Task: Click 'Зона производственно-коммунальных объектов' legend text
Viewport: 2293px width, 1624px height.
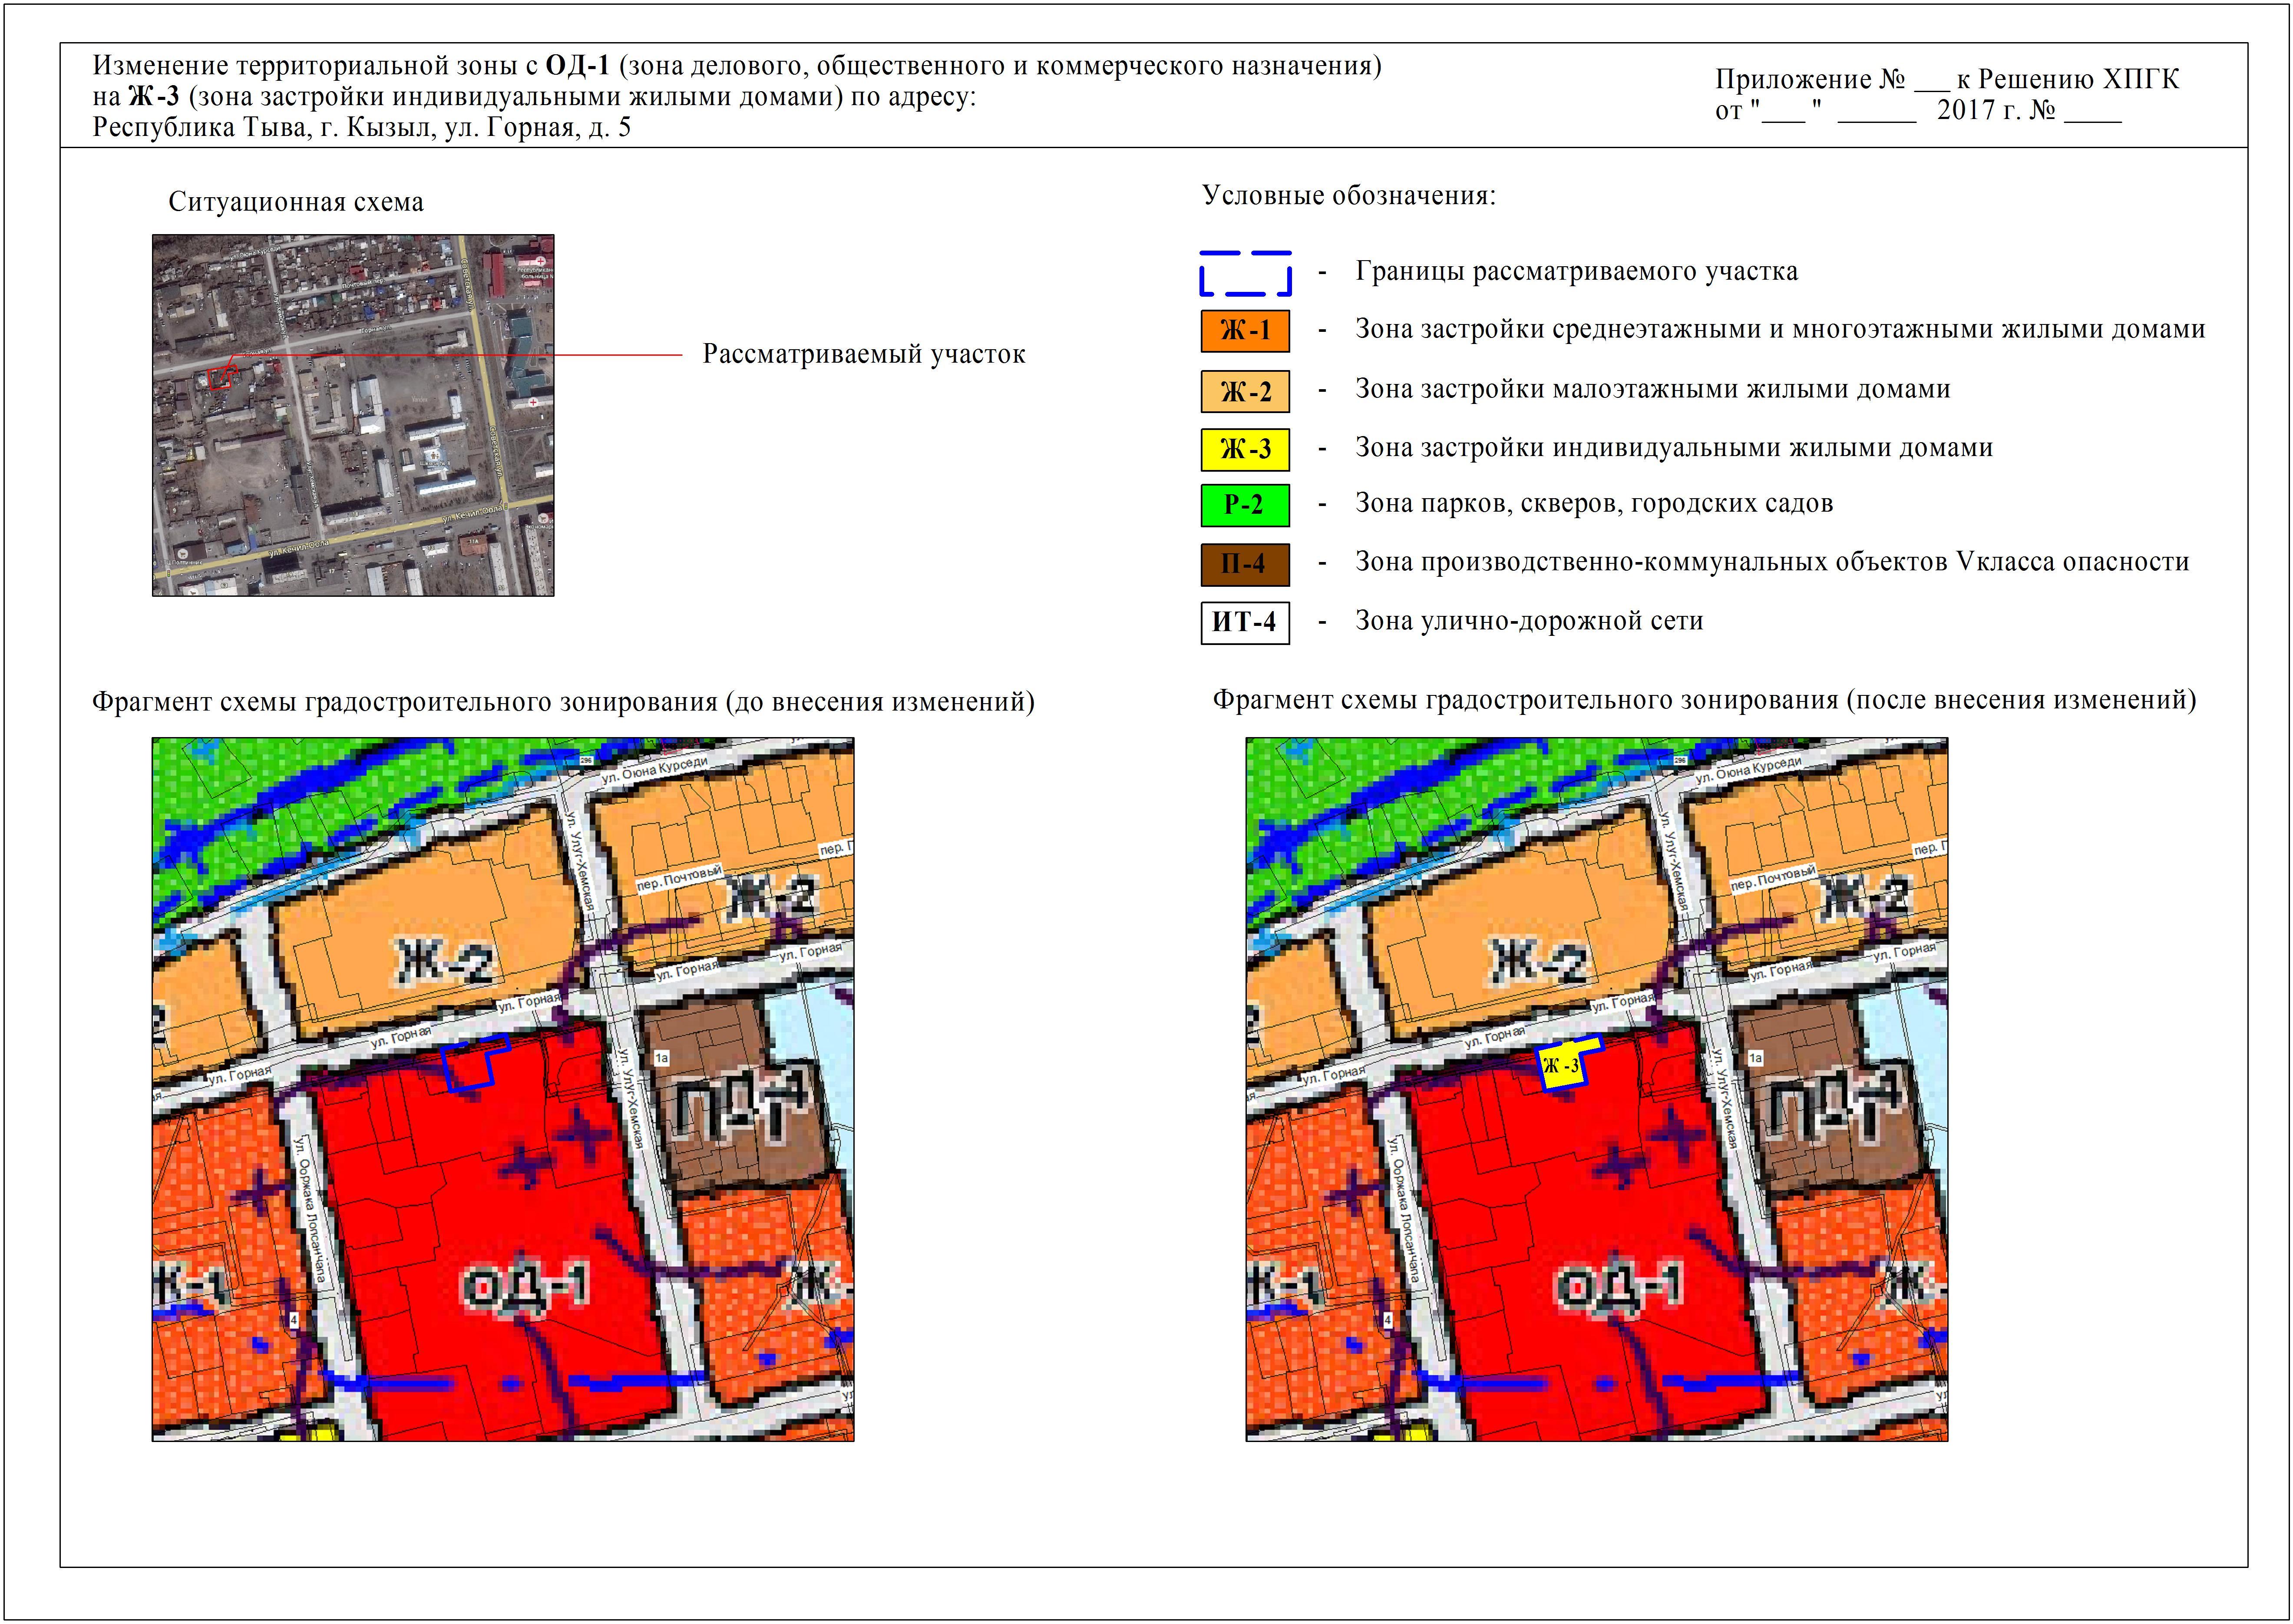Action: coord(1771,562)
